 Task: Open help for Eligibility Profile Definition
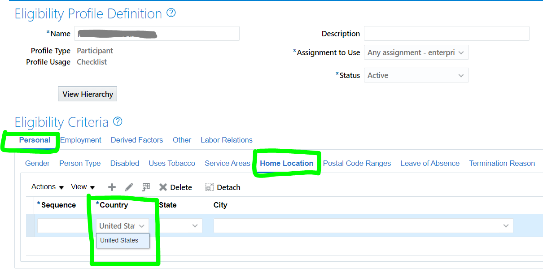tap(171, 13)
